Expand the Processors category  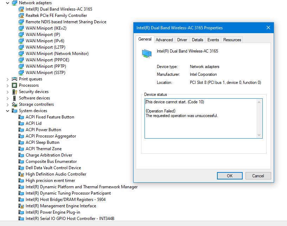[x=7, y=85]
